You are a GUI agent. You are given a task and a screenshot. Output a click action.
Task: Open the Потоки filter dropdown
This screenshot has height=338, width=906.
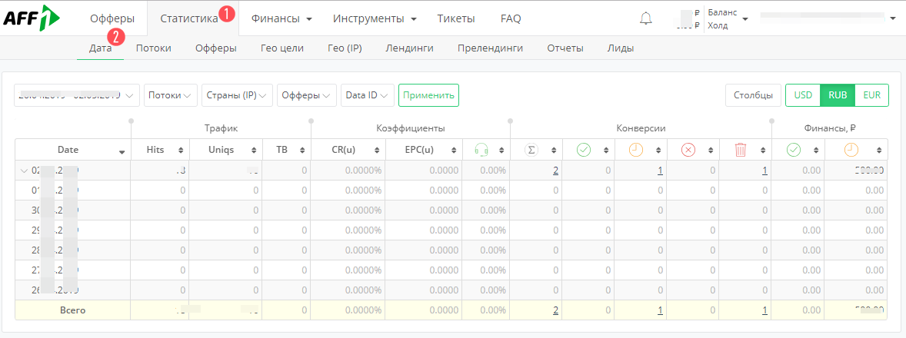pos(170,95)
